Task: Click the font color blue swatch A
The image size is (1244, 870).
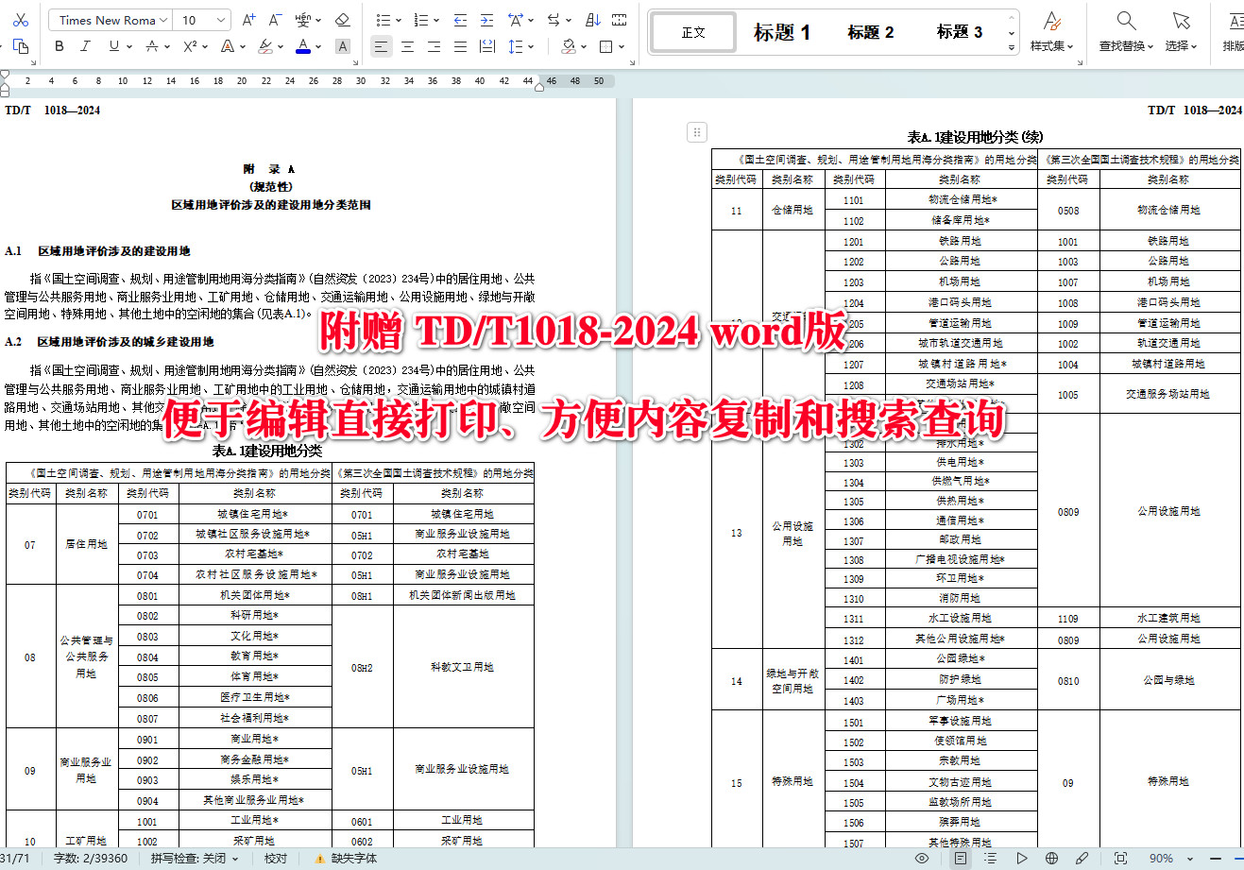Action: [x=302, y=46]
